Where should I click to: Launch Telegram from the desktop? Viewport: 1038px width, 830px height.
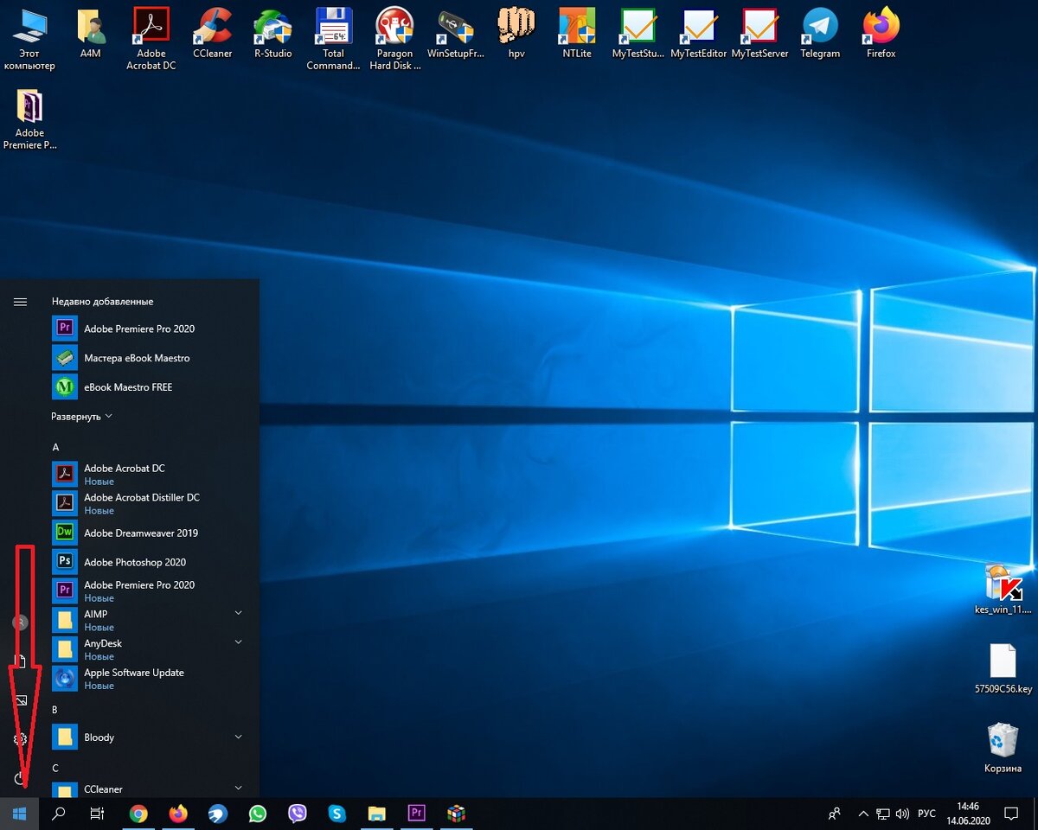(820, 35)
